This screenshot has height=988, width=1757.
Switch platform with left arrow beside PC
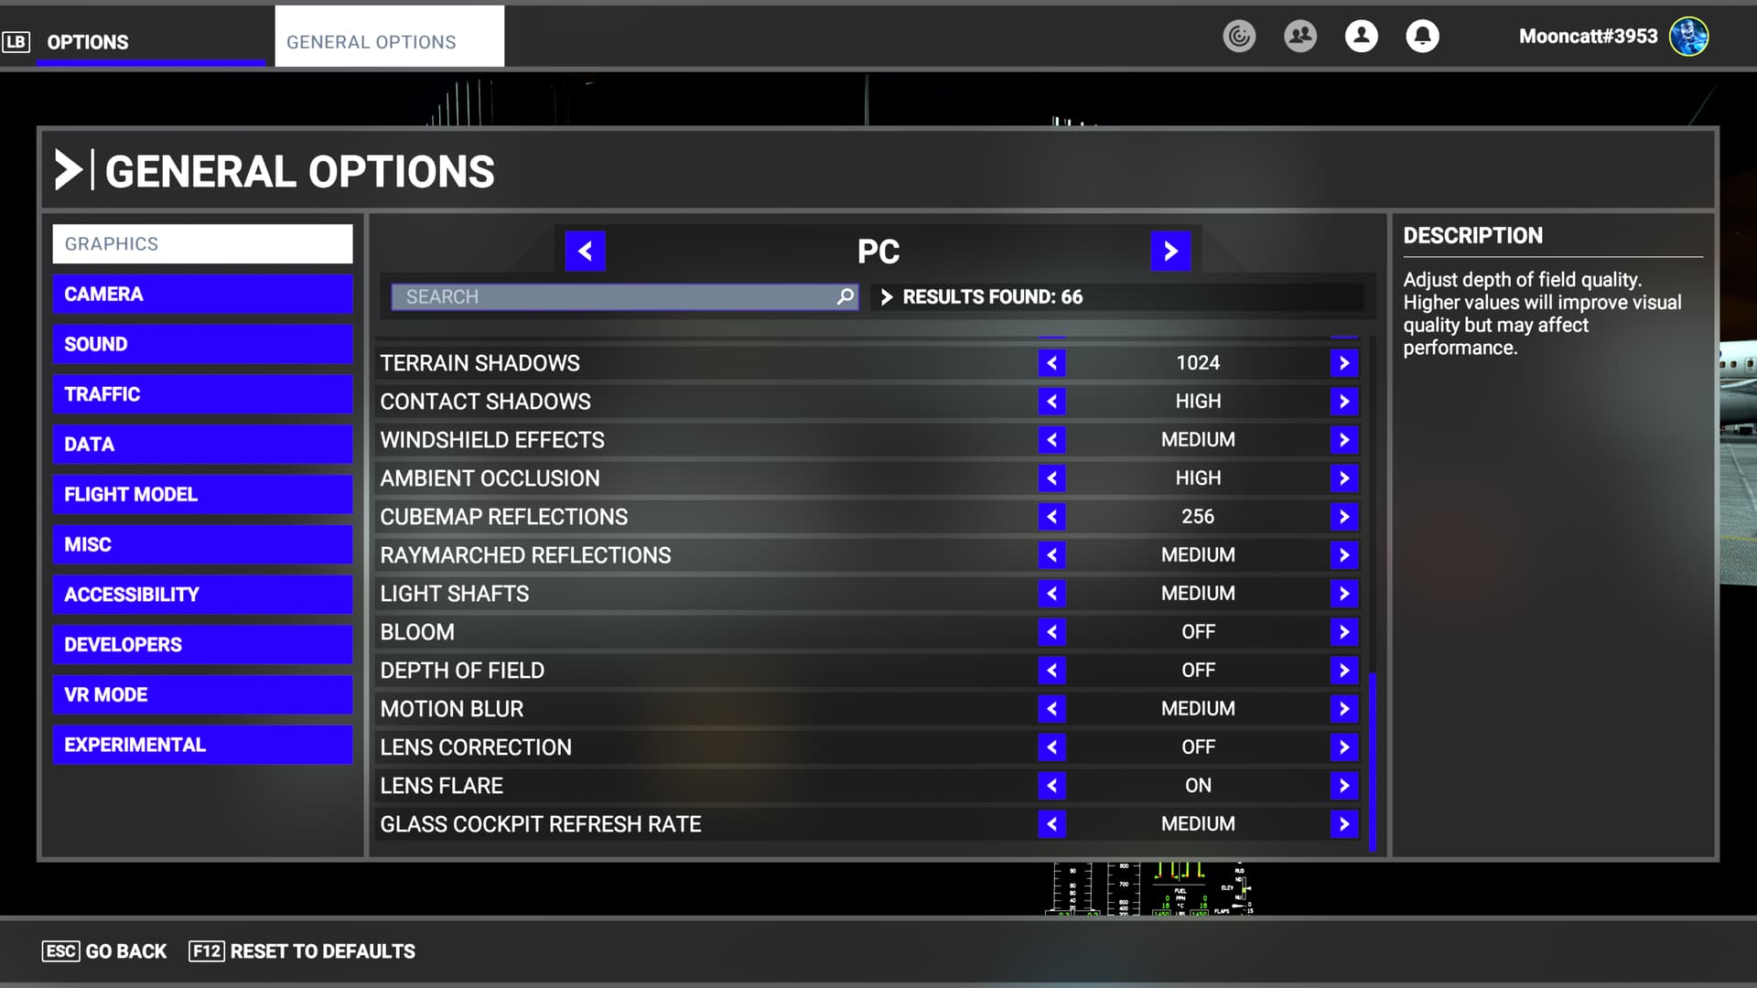(x=586, y=251)
